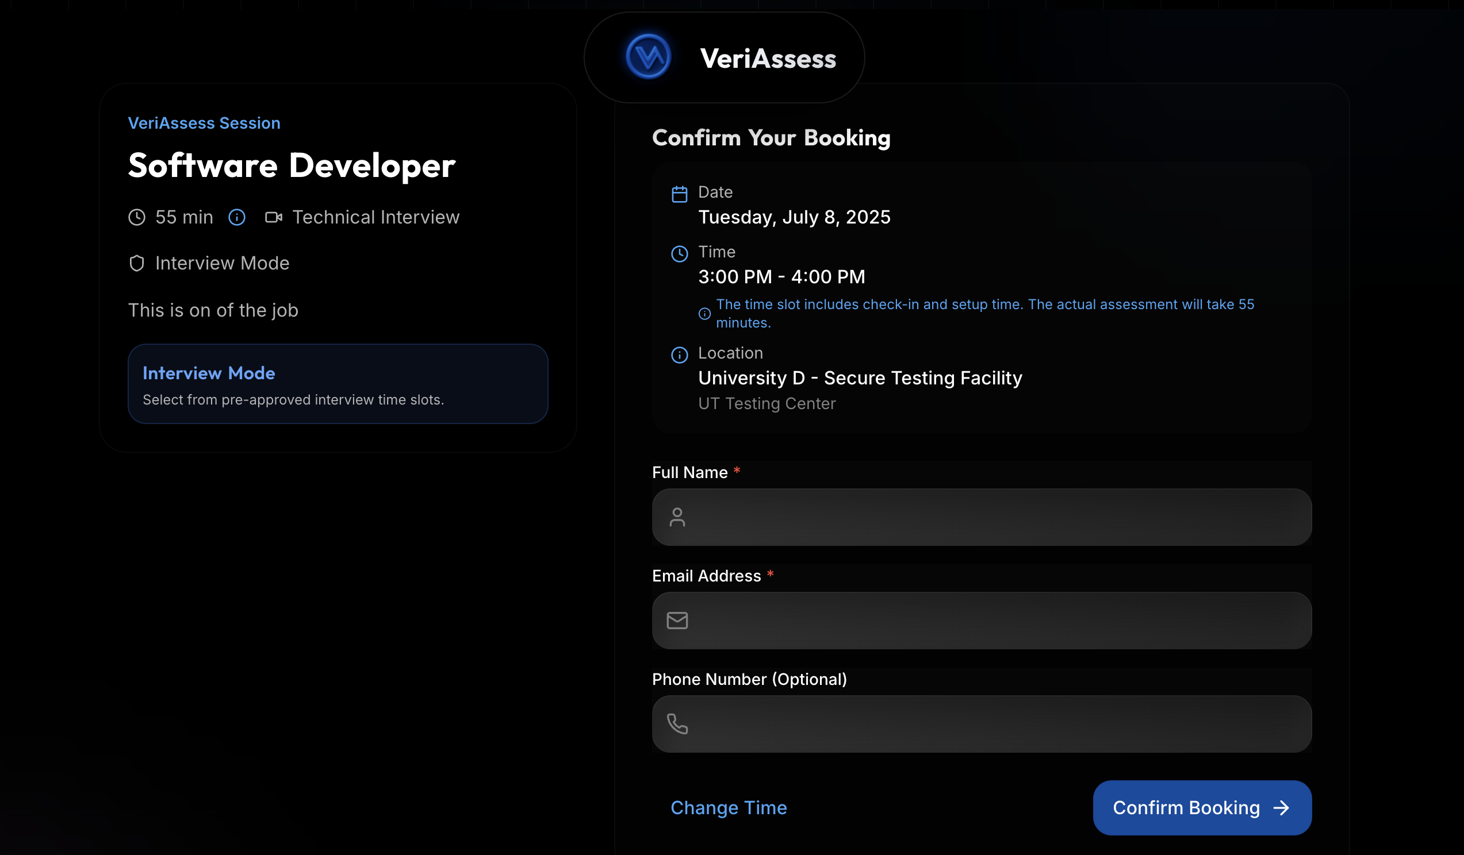The image size is (1464, 855).
Task: Click the Software Developer heading
Action: coord(292,166)
